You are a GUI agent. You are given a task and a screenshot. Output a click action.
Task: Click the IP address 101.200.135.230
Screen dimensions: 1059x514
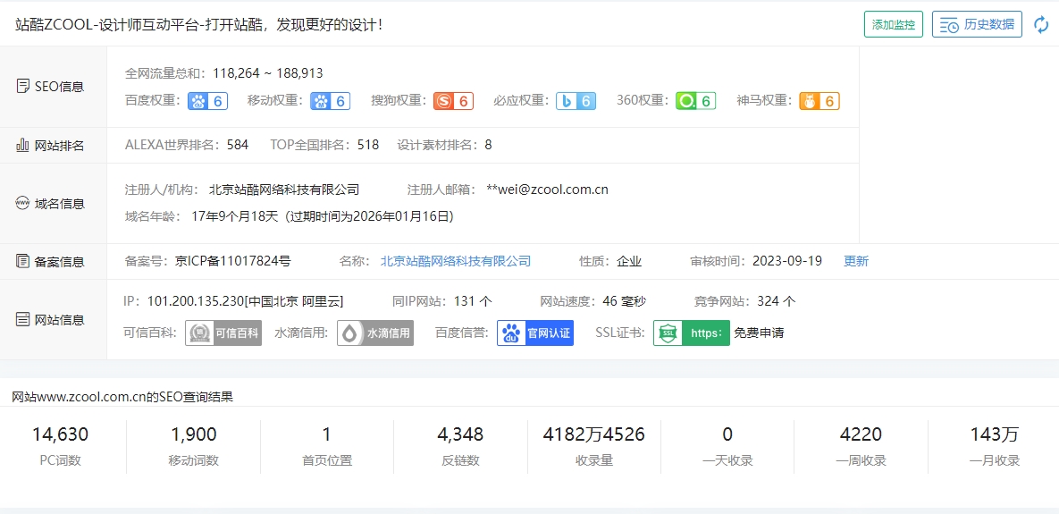click(196, 301)
